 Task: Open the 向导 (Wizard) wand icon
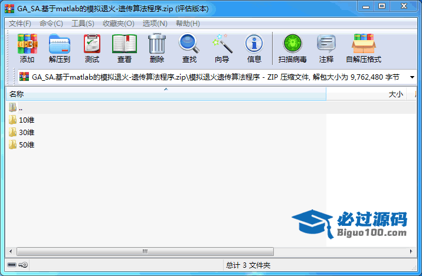(222, 48)
